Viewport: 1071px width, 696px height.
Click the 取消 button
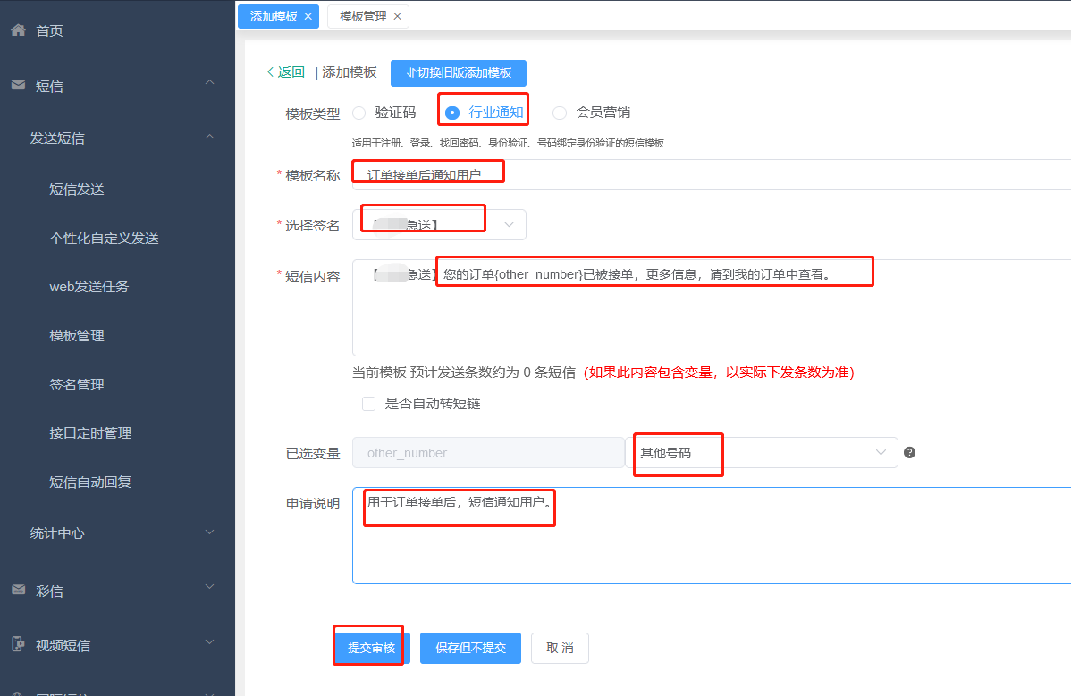(561, 648)
